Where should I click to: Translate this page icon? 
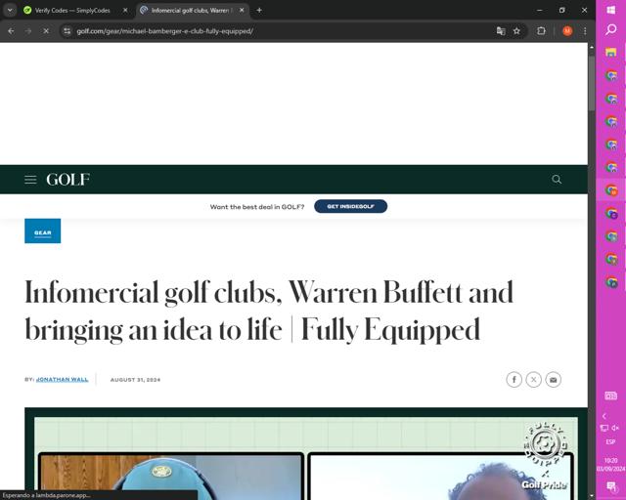tap(501, 31)
